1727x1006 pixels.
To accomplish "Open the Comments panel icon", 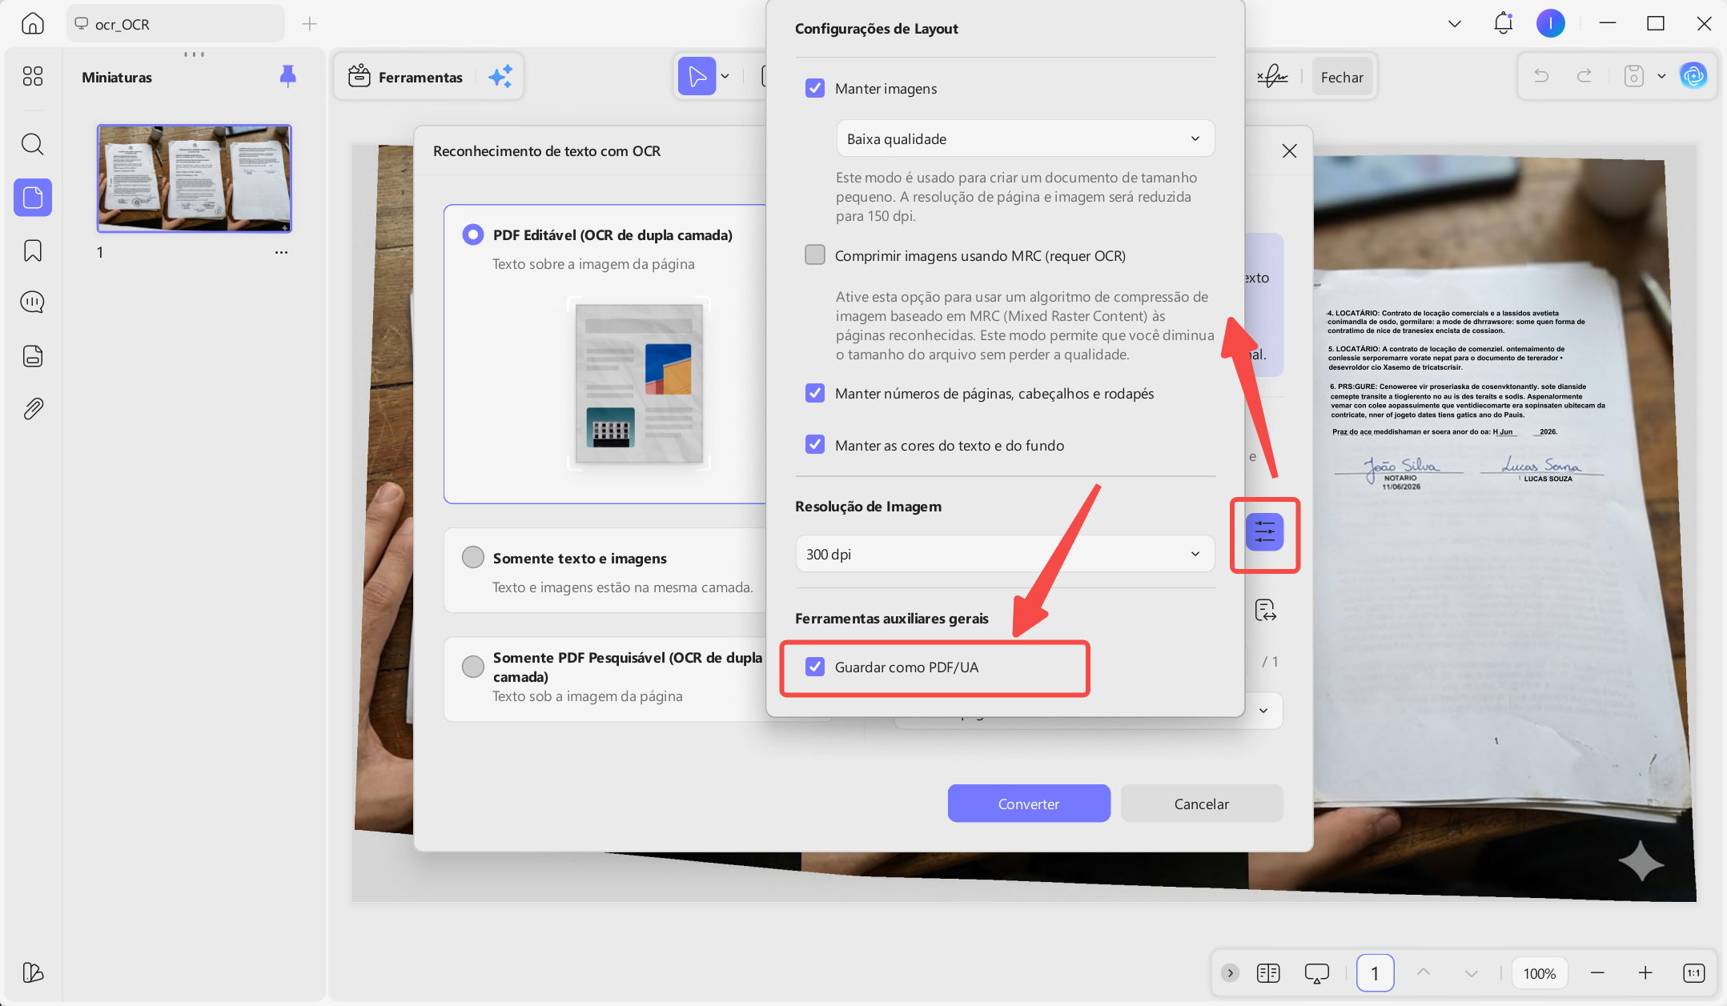I will click(x=33, y=303).
